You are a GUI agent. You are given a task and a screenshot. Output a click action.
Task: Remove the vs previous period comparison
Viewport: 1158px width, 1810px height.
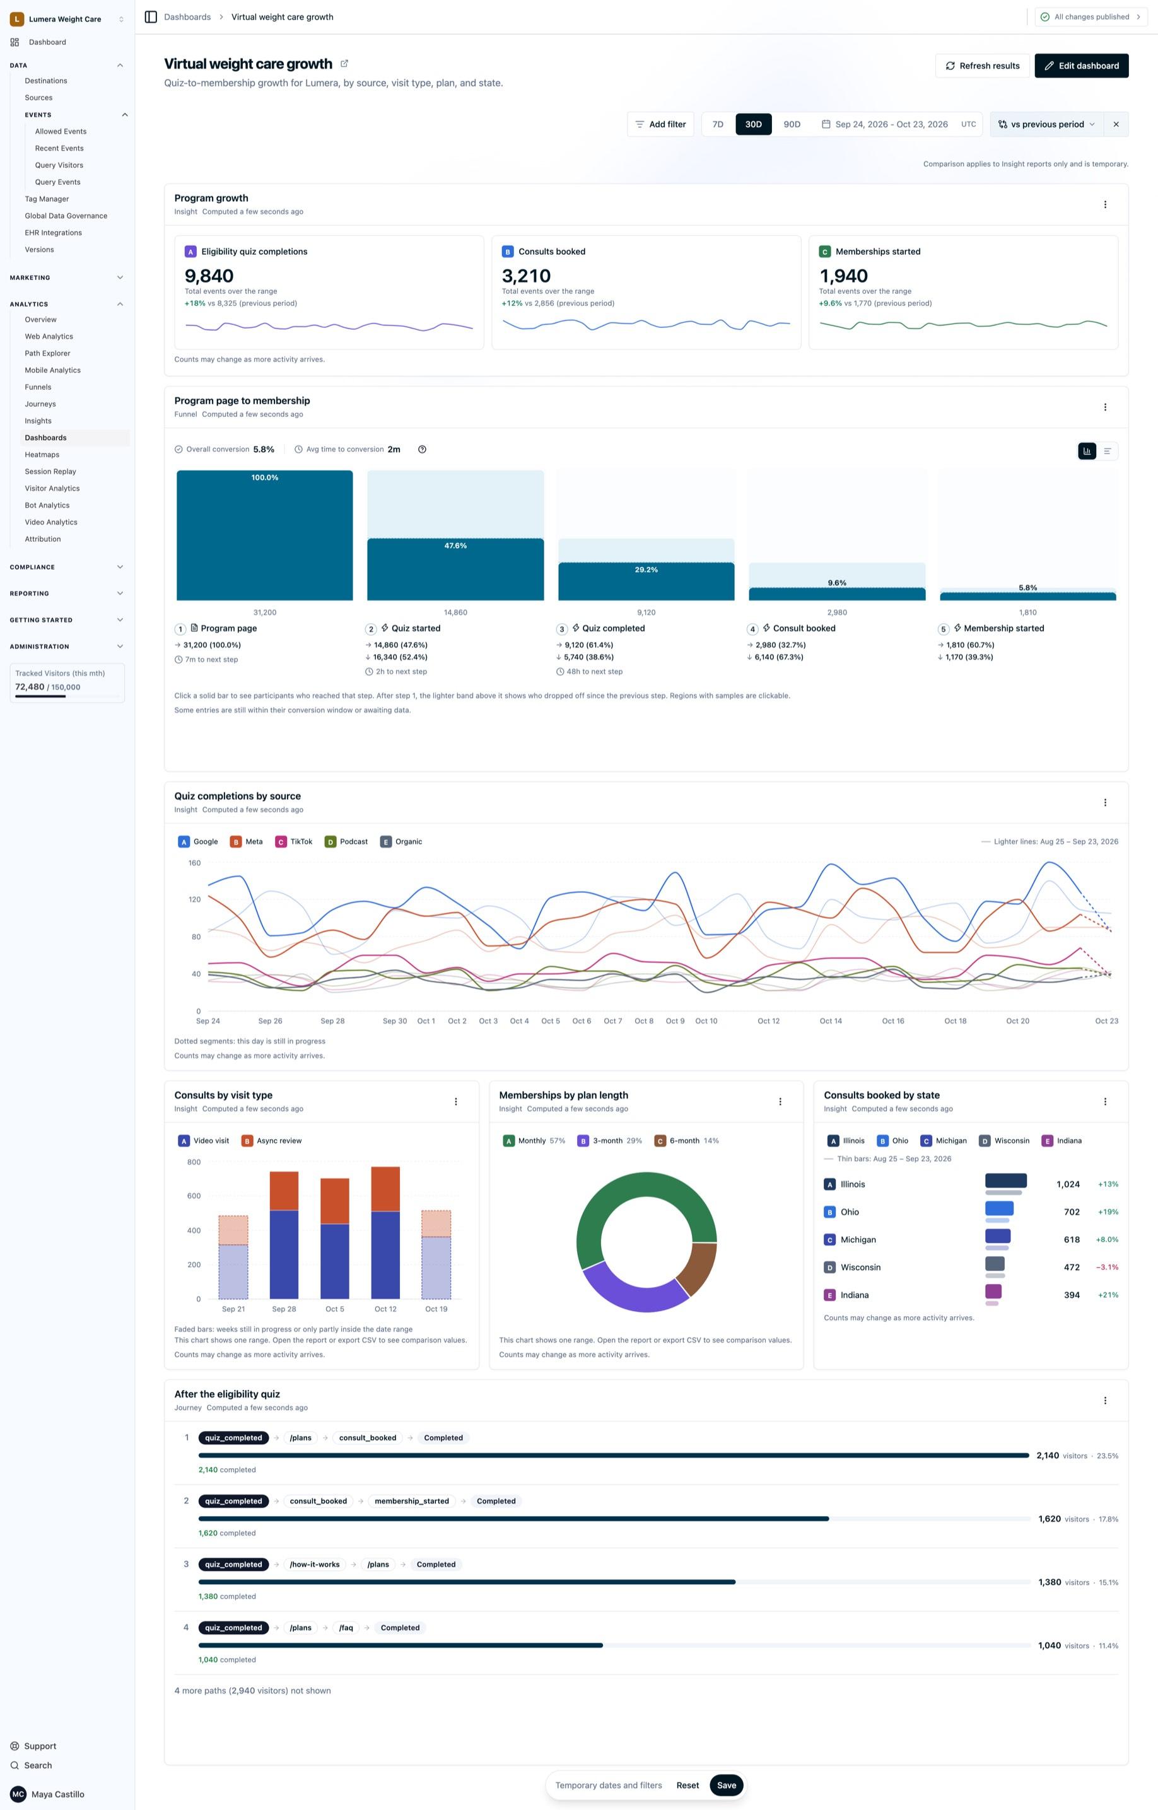[1116, 125]
